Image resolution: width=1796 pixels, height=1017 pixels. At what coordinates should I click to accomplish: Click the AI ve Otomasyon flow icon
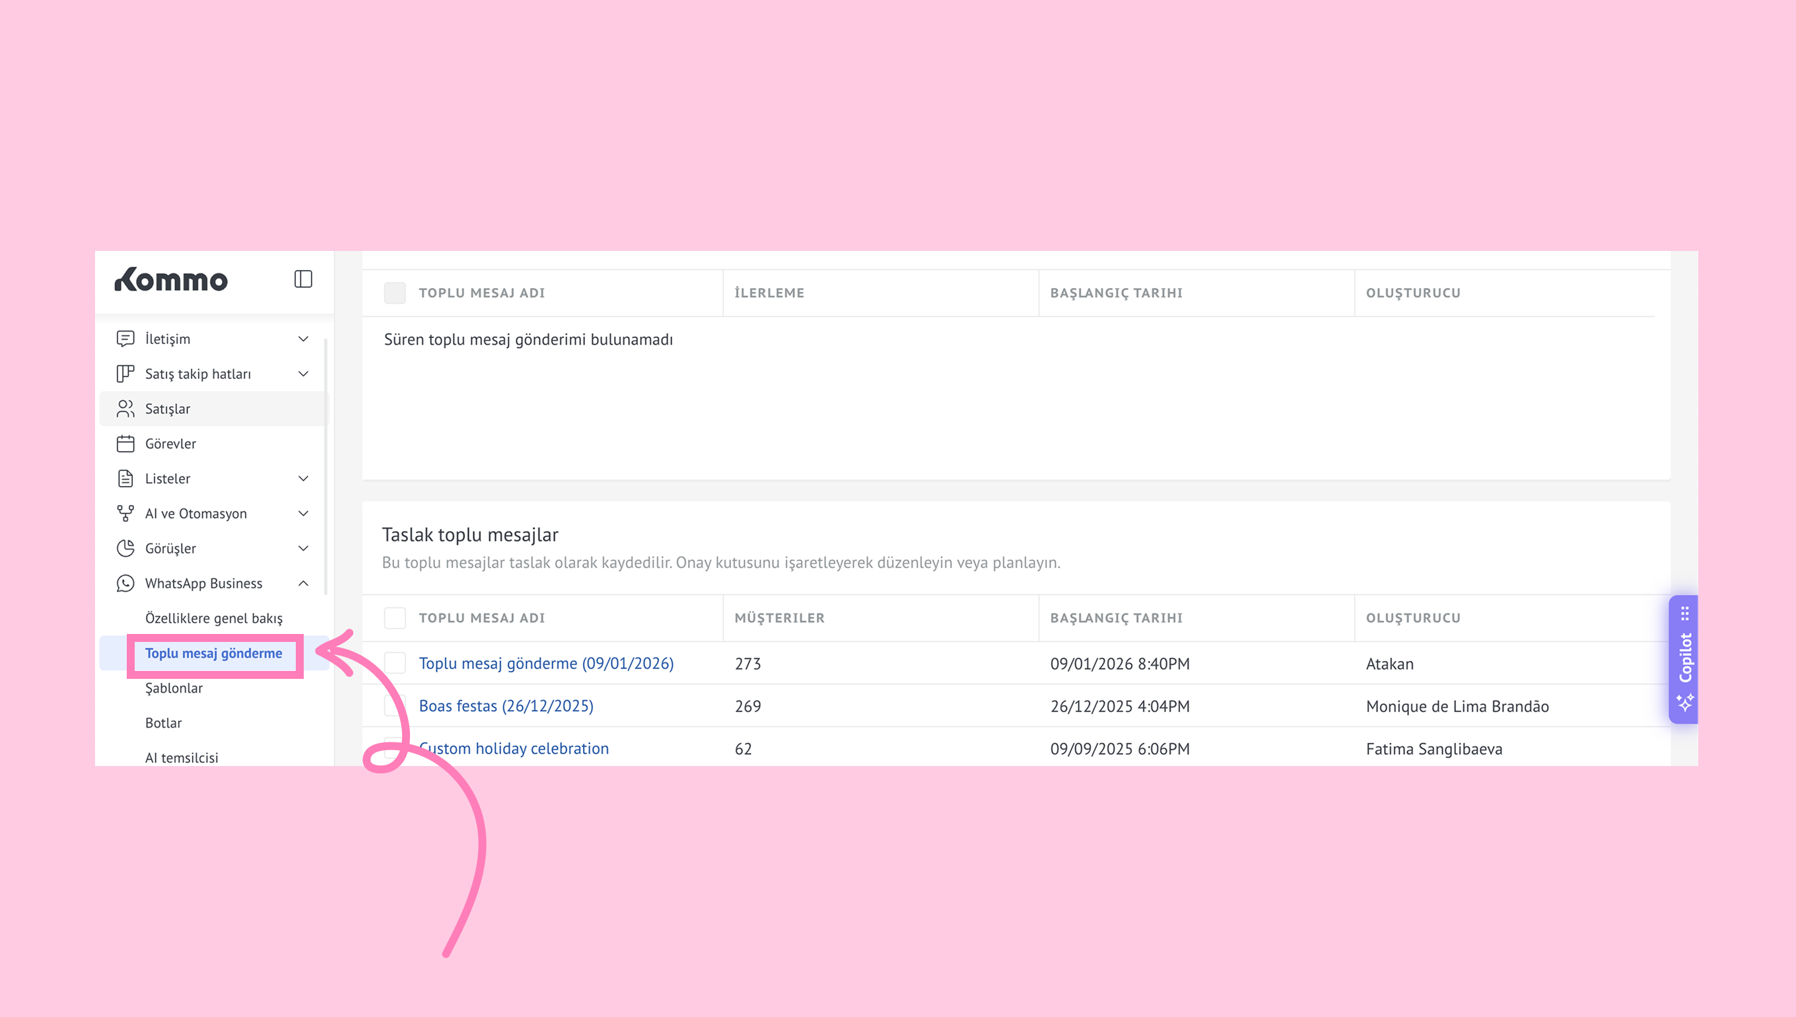(125, 513)
